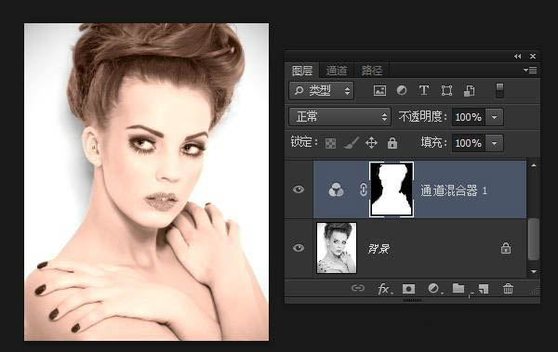Click the layers list scrollbar thumb
Viewport: 558px width, 352px height.
coord(533,240)
